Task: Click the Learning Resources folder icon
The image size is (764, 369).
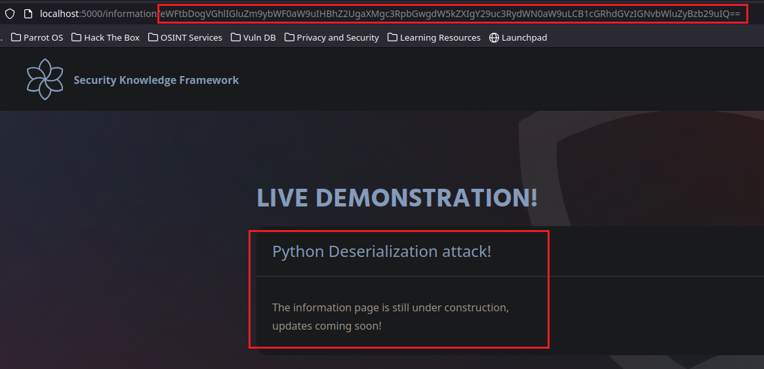Action: coord(393,38)
